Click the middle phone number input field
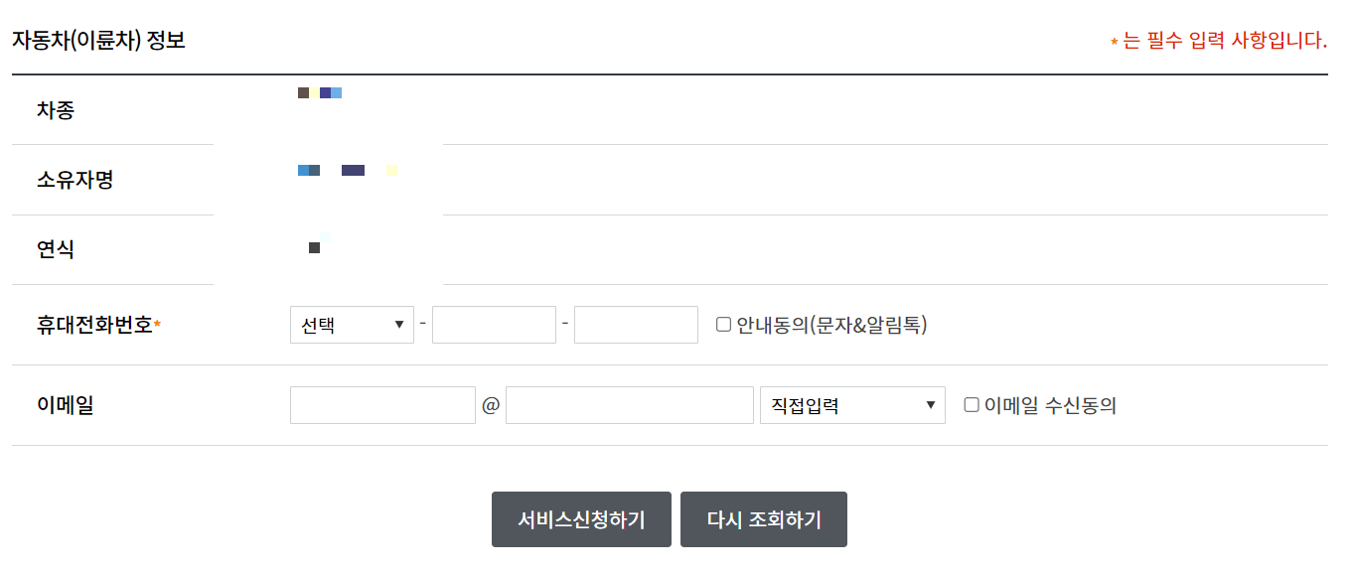This screenshot has height=573, width=1352. (x=494, y=324)
